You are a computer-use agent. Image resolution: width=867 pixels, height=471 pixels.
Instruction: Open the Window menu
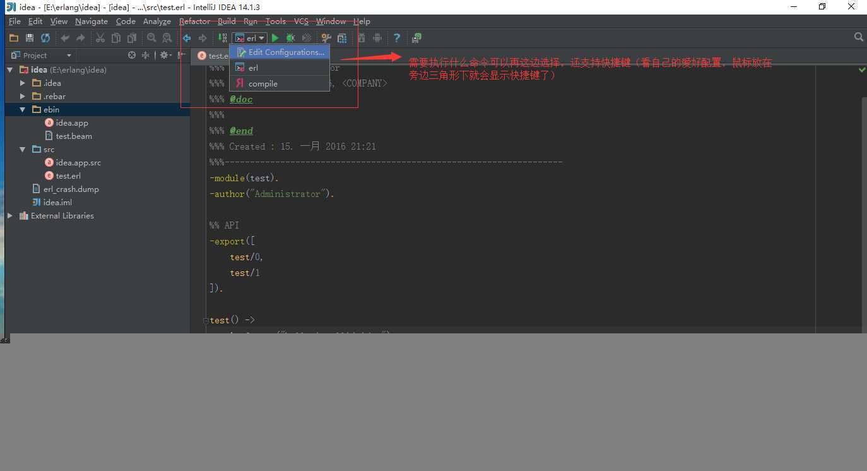pyautogui.click(x=331, y=21)
